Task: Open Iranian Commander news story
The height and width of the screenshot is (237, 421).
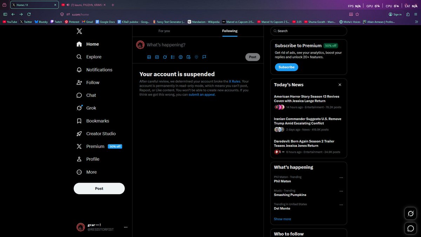Action: [309, 124]
